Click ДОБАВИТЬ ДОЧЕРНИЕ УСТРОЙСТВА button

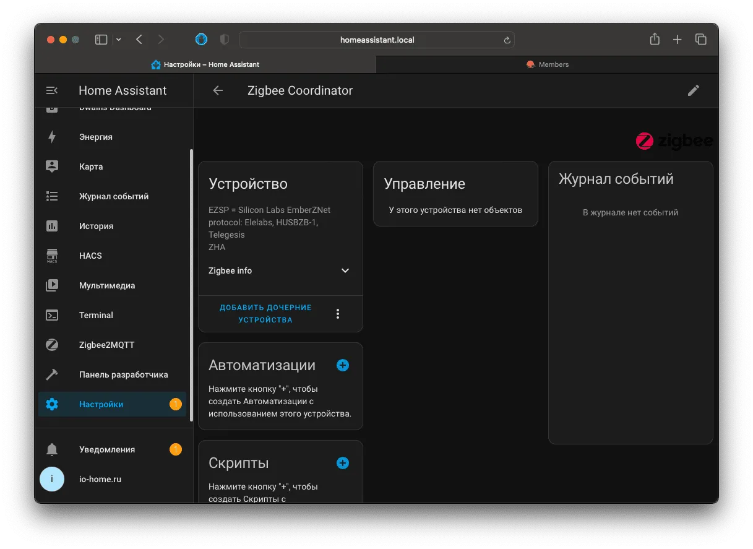pyautogui.click(x=265, y=314)
